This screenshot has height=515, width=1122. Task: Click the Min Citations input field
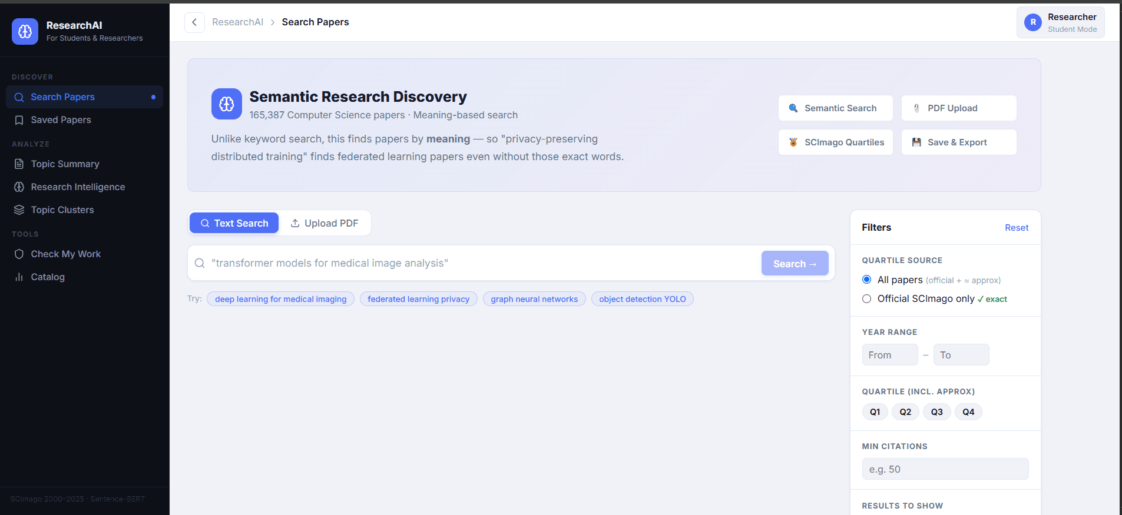pyautogui.click(x=945, y=469)
